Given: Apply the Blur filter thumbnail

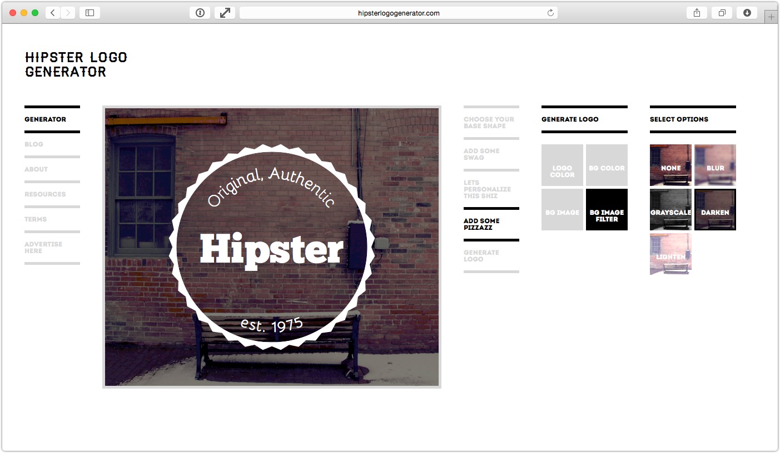Looking at the screenshot, I should (715, 165).
